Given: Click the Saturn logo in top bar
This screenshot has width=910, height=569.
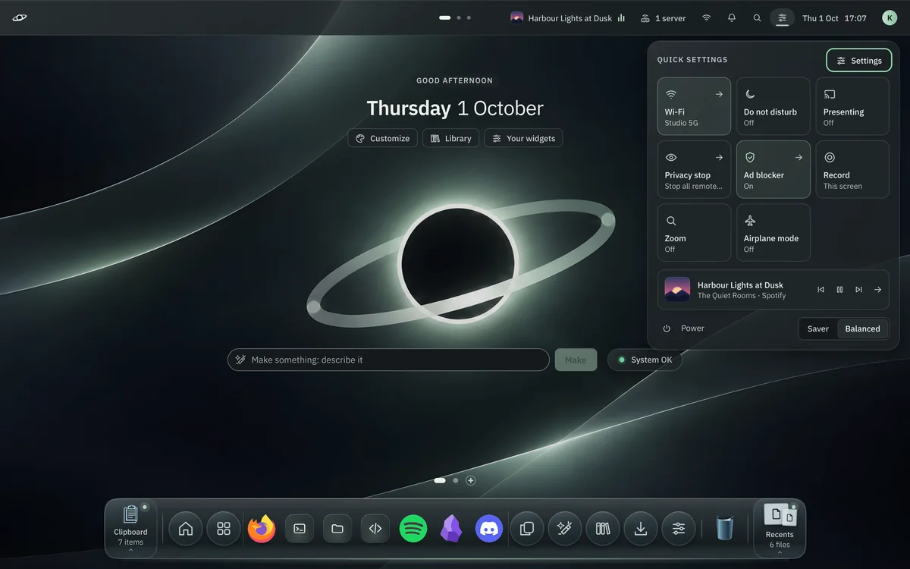Looking at the screenshot, I should tap(20, 18).
